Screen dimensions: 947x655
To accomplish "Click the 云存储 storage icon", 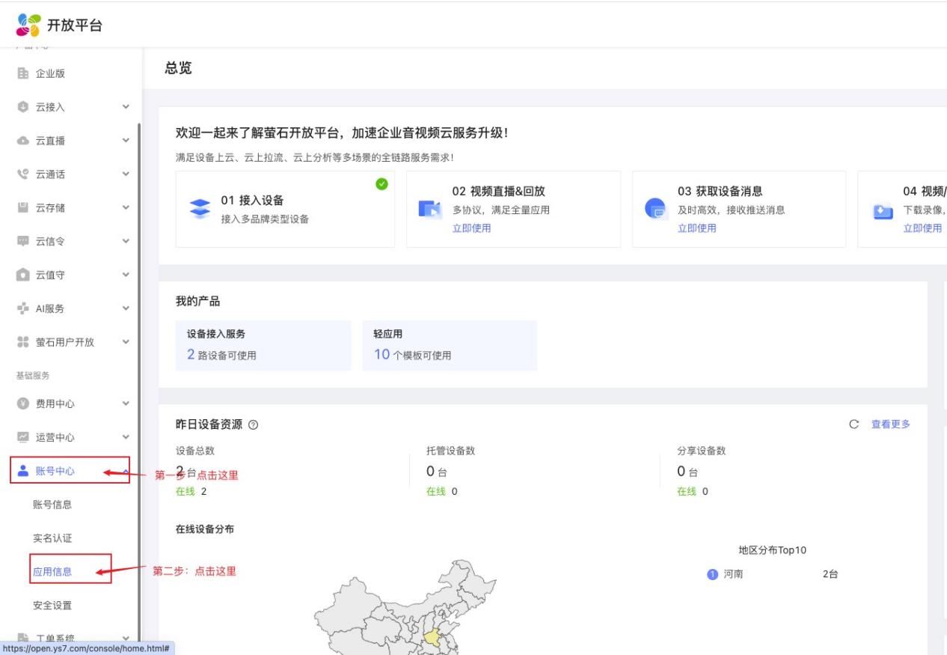I will (x=22, y=207).
